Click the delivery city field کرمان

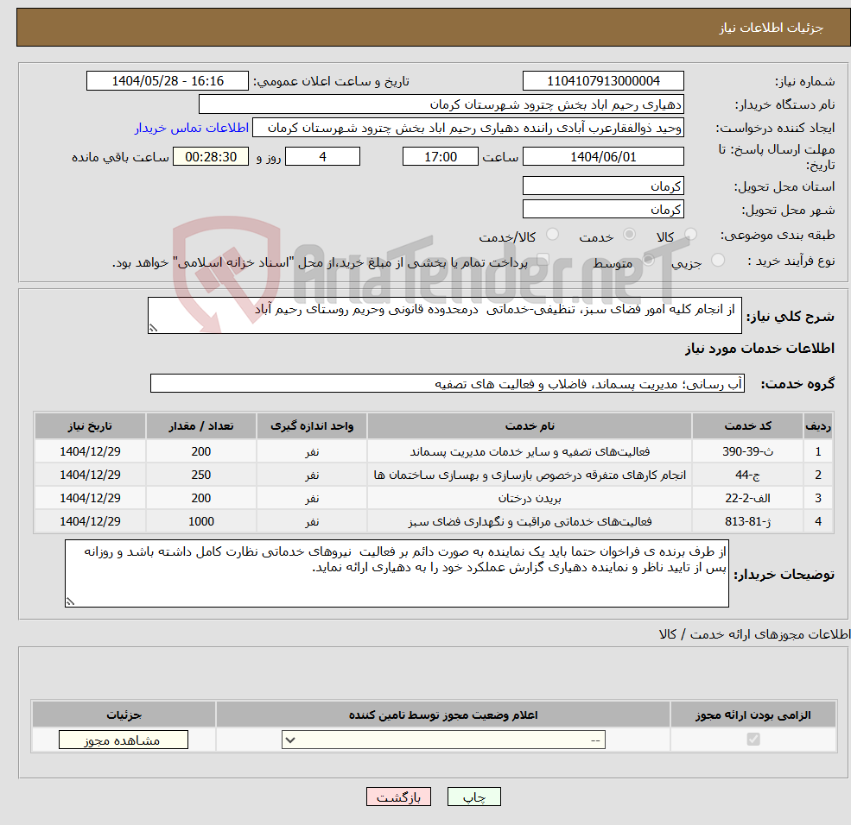coord(603,209)
